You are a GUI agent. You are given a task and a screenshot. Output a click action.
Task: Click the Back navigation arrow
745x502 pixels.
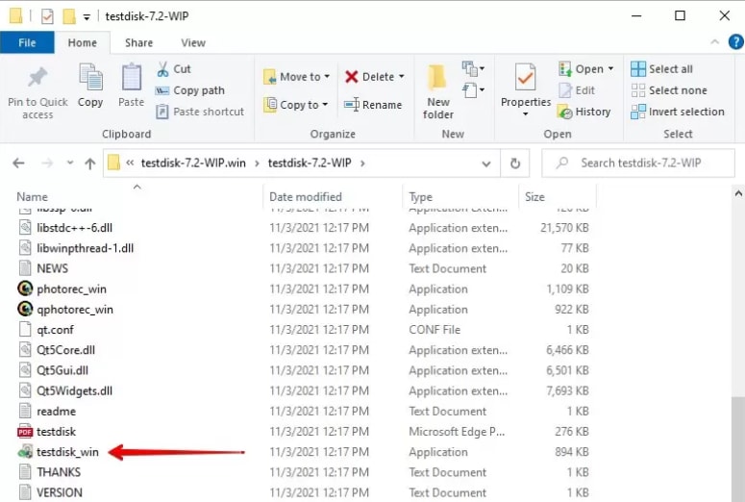pos(18,163)
